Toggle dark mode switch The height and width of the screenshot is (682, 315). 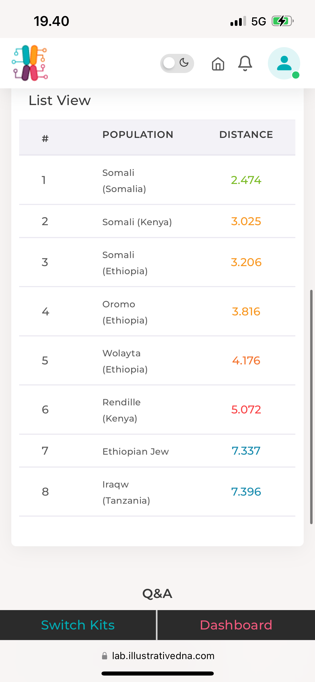point(177,63)
